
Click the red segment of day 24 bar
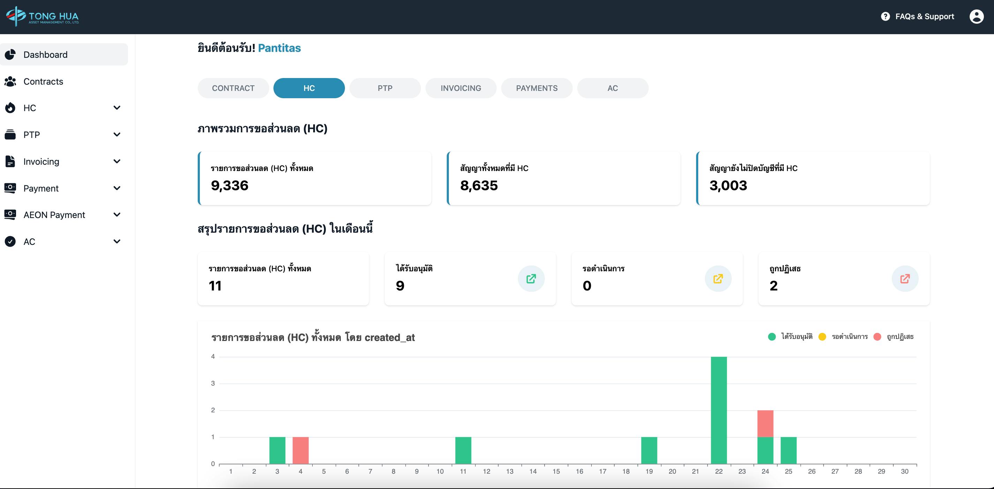tap(765, 424)
